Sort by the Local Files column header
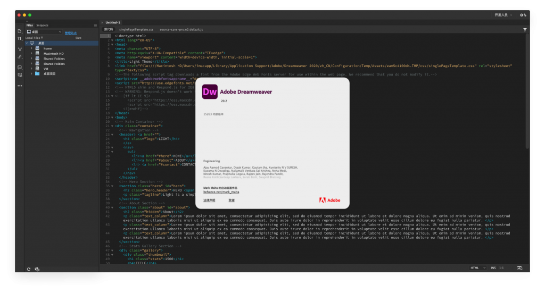The image size is (545, 292). coord(34,38)
